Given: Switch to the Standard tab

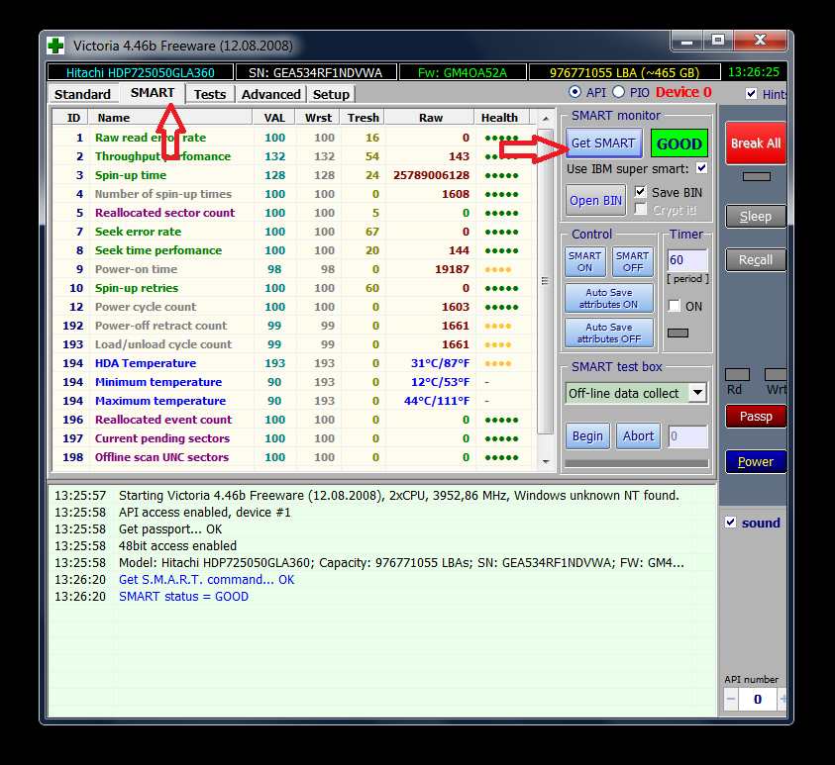Looking at the screenshot, I should (x=82, y=94).
